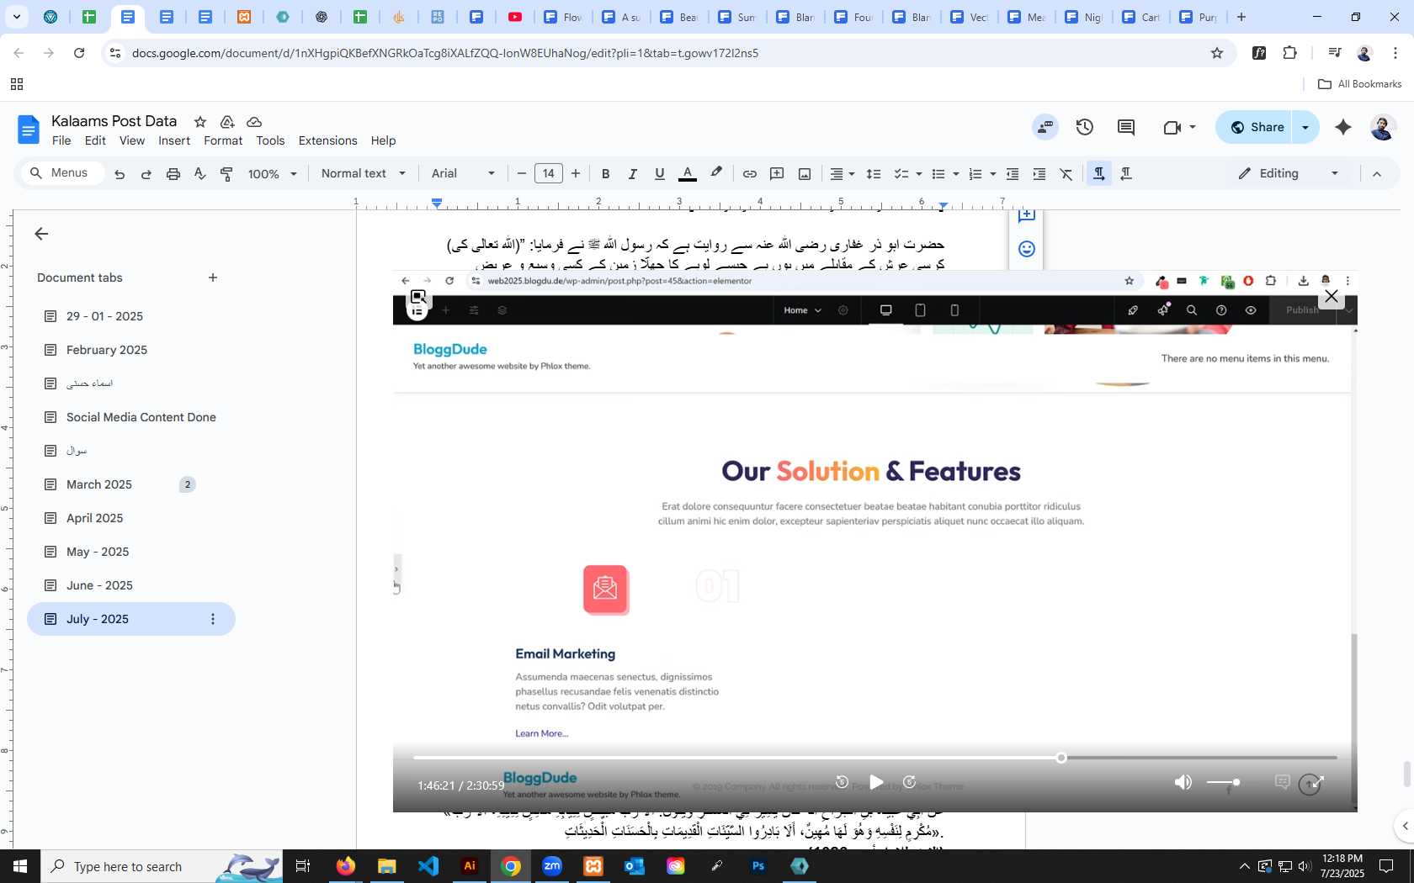Run spelling and grammar check

pos(199,174)
